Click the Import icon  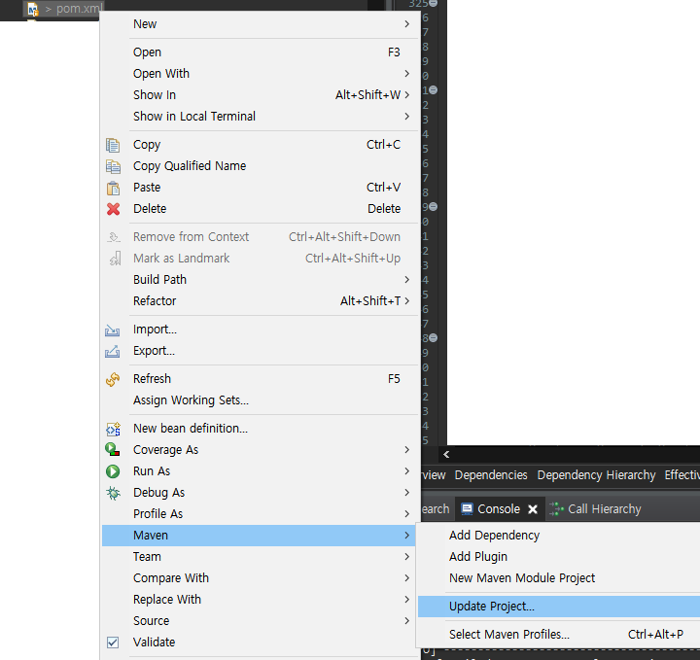point(112,330)
